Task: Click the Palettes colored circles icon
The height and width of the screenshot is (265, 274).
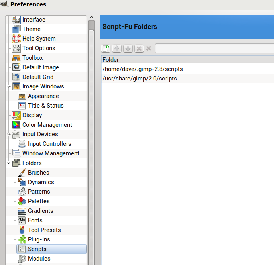Action: point(22,201)
